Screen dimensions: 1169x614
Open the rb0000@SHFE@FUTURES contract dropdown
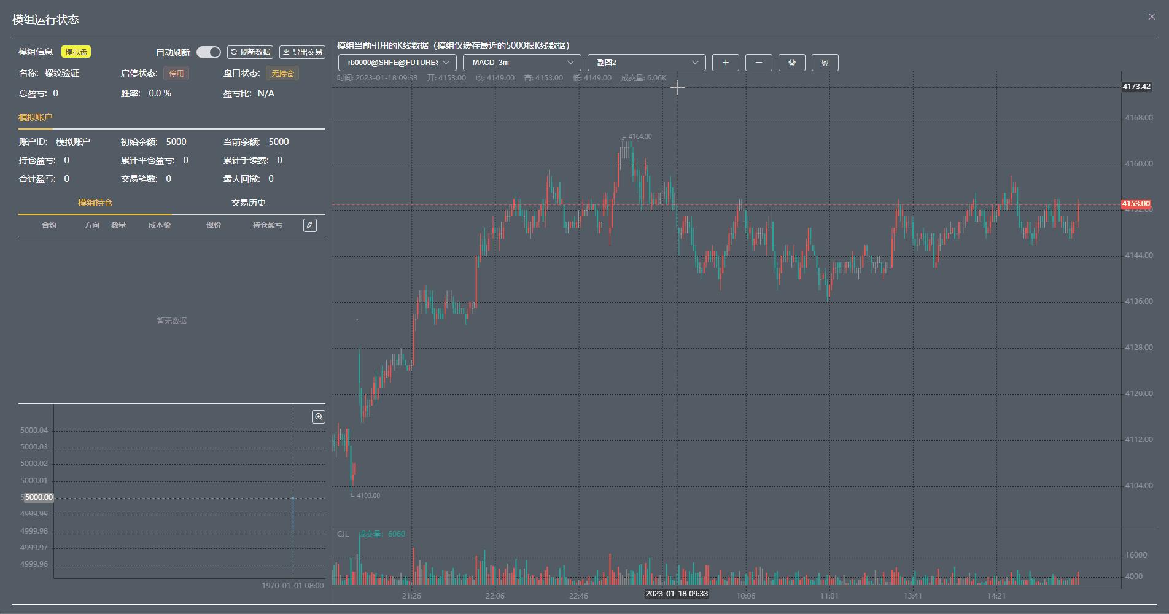(397, 63)
